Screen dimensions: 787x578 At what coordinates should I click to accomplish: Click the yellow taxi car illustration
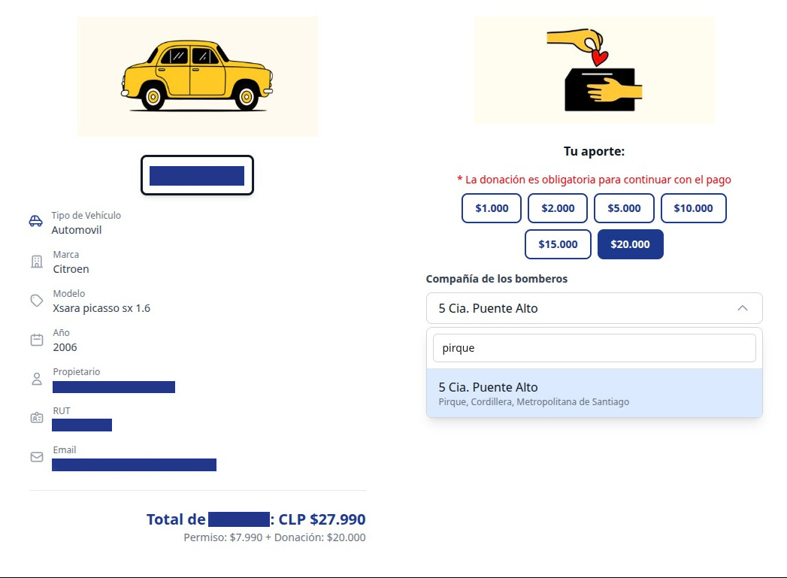click(x=197, y=77)
